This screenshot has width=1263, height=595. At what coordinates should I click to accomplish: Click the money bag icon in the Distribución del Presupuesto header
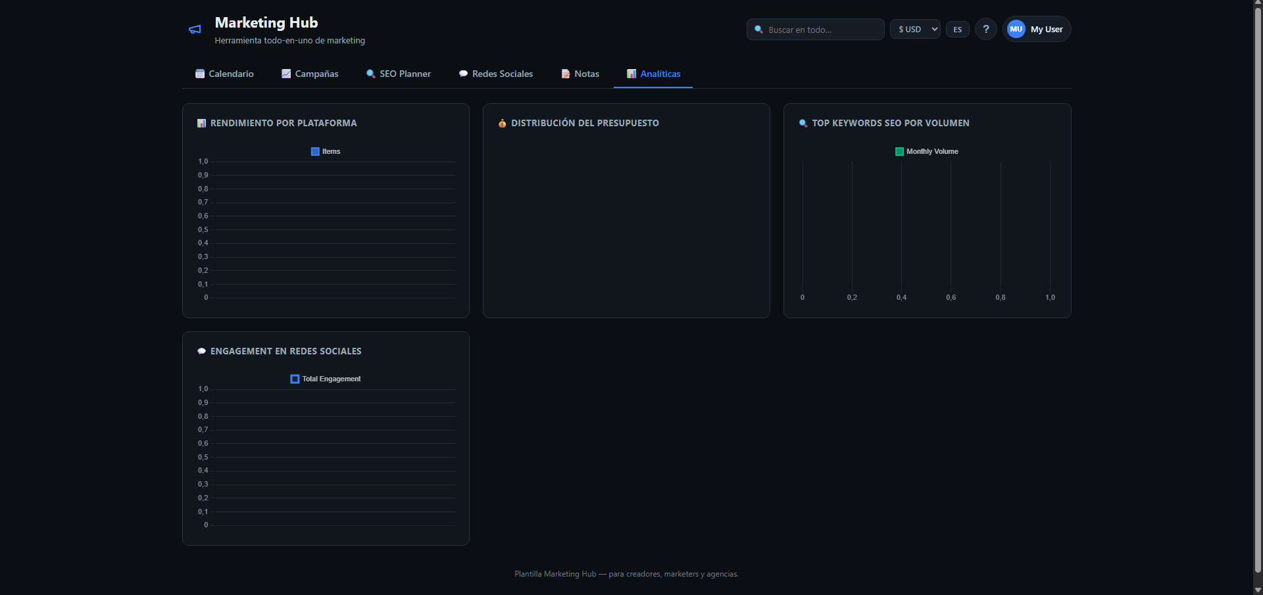(x=503, y=123)
